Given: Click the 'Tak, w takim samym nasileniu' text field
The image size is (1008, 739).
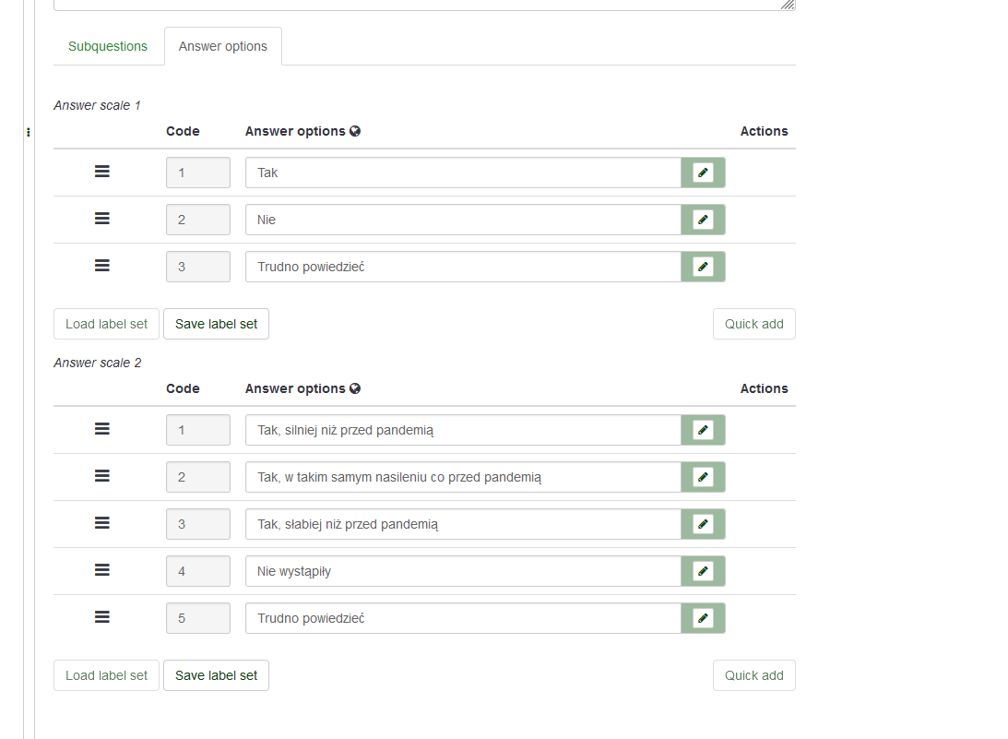Looking at the screenshot, I should pos(463,477).
